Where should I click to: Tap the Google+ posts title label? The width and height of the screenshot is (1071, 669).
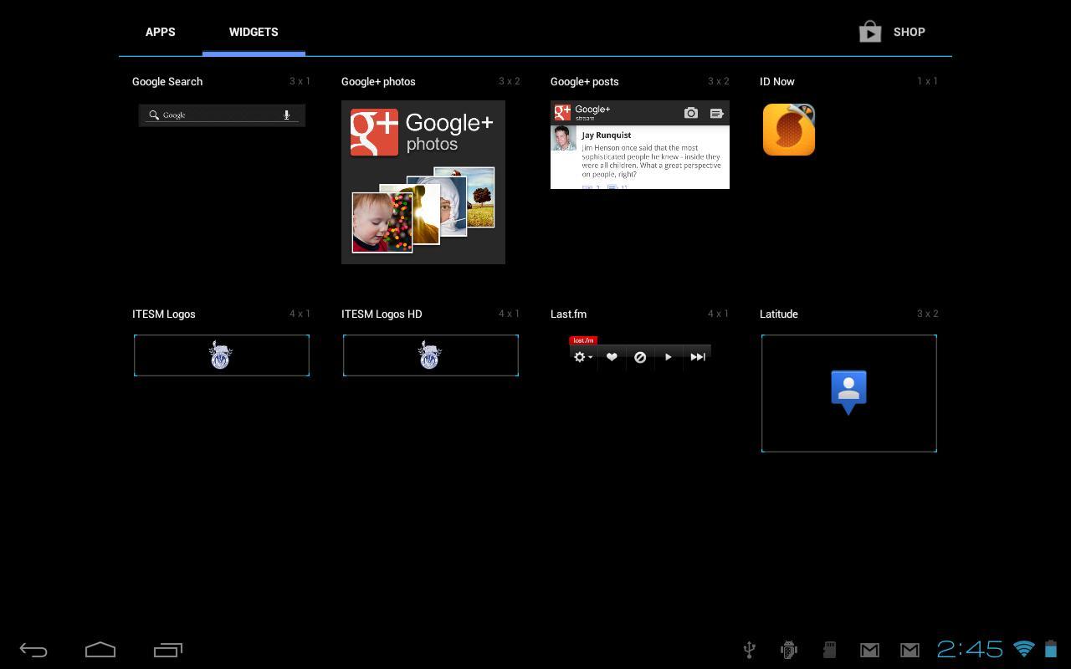click(585, 81)
